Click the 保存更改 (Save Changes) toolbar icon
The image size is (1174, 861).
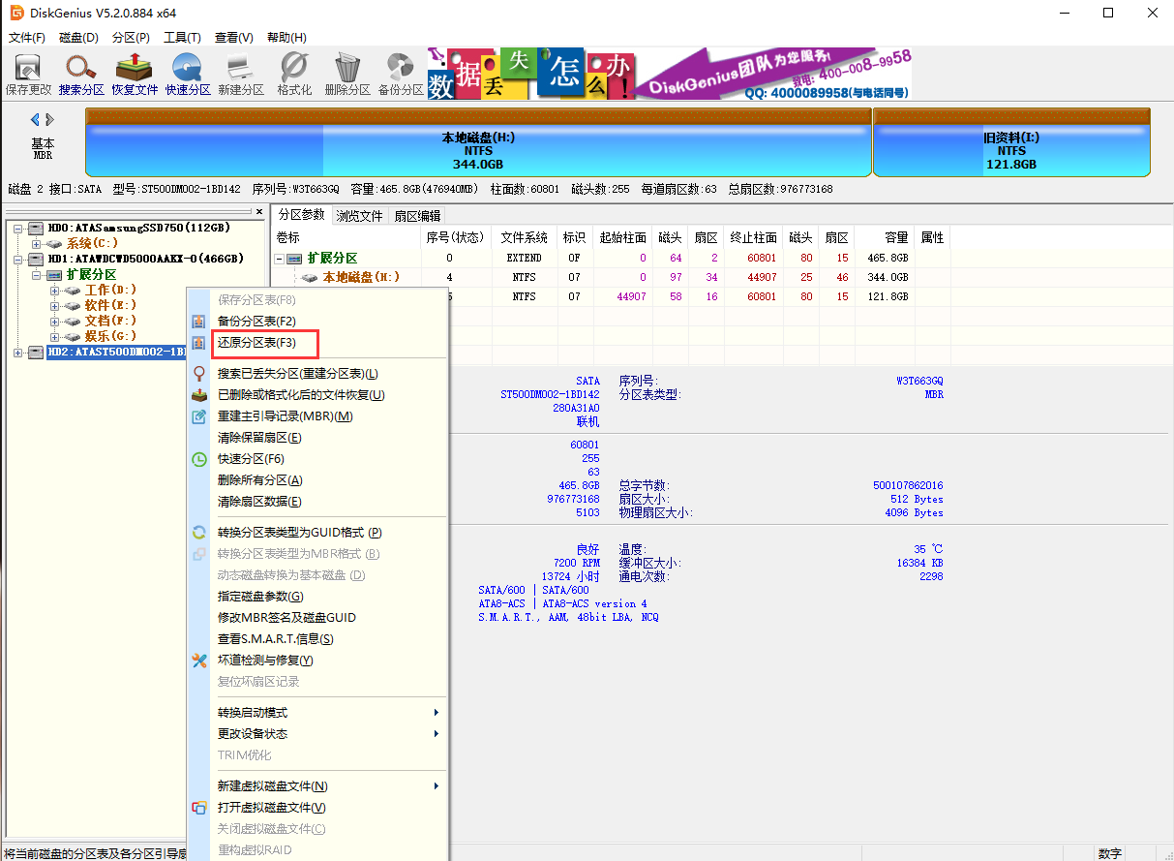(x=28, y=74)
